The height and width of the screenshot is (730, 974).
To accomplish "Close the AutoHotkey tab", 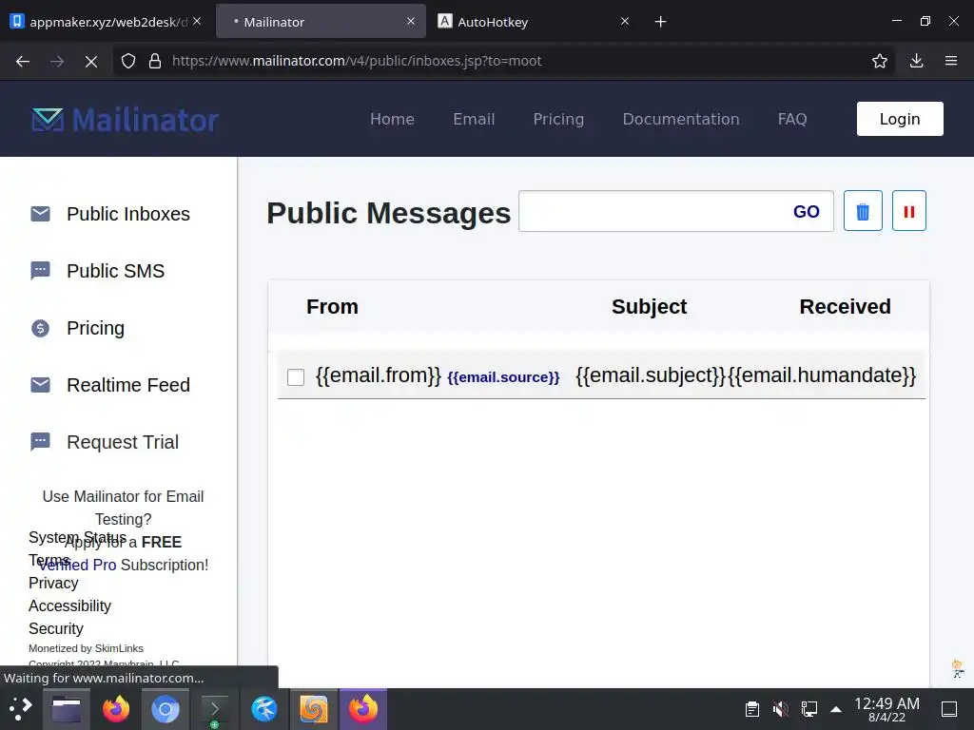I will coord(625,21).
